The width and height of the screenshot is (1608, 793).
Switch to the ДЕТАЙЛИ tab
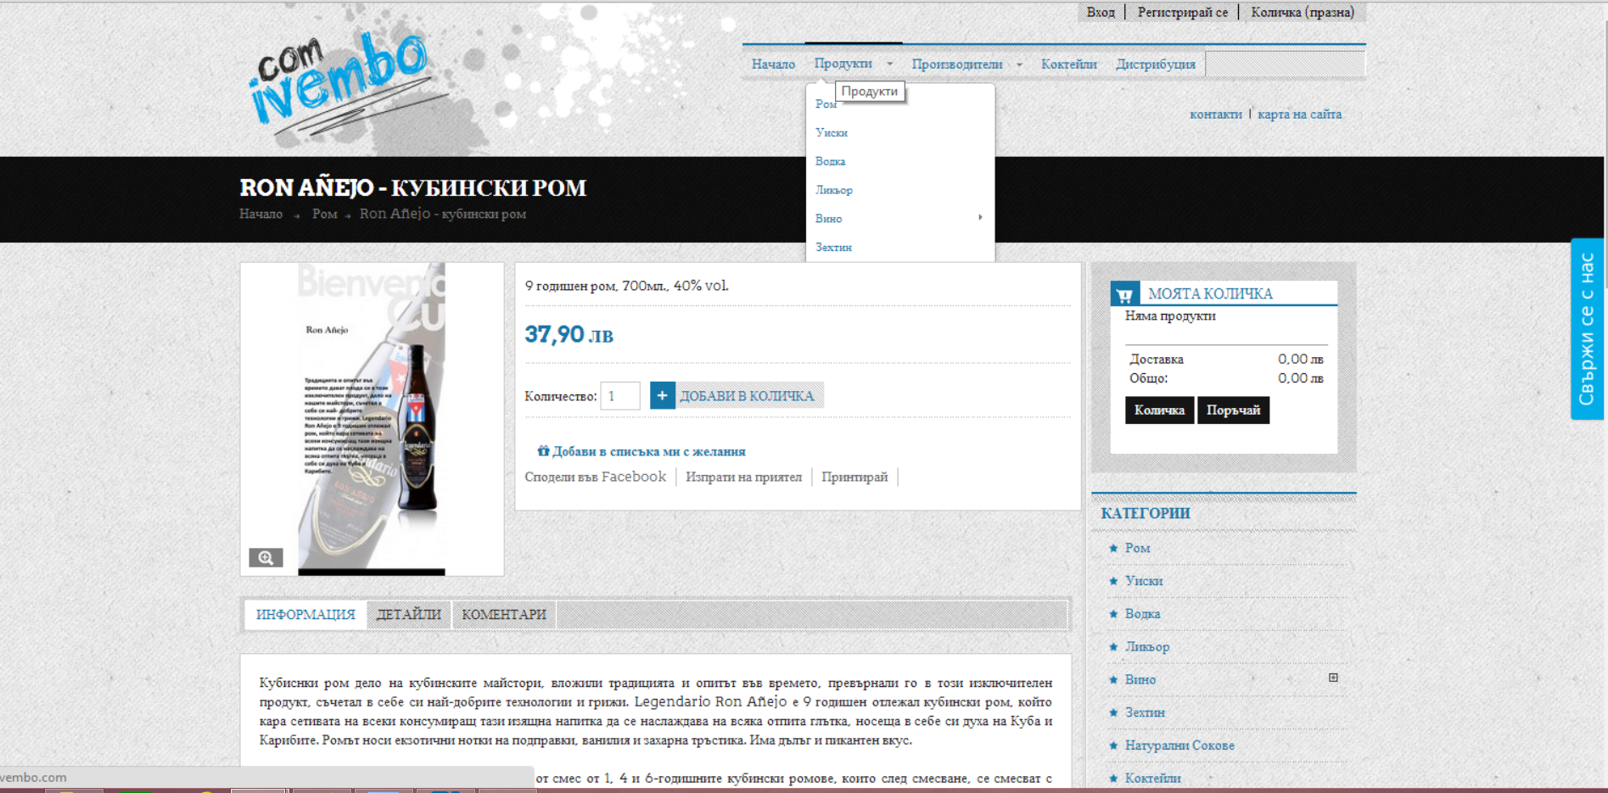409,614
